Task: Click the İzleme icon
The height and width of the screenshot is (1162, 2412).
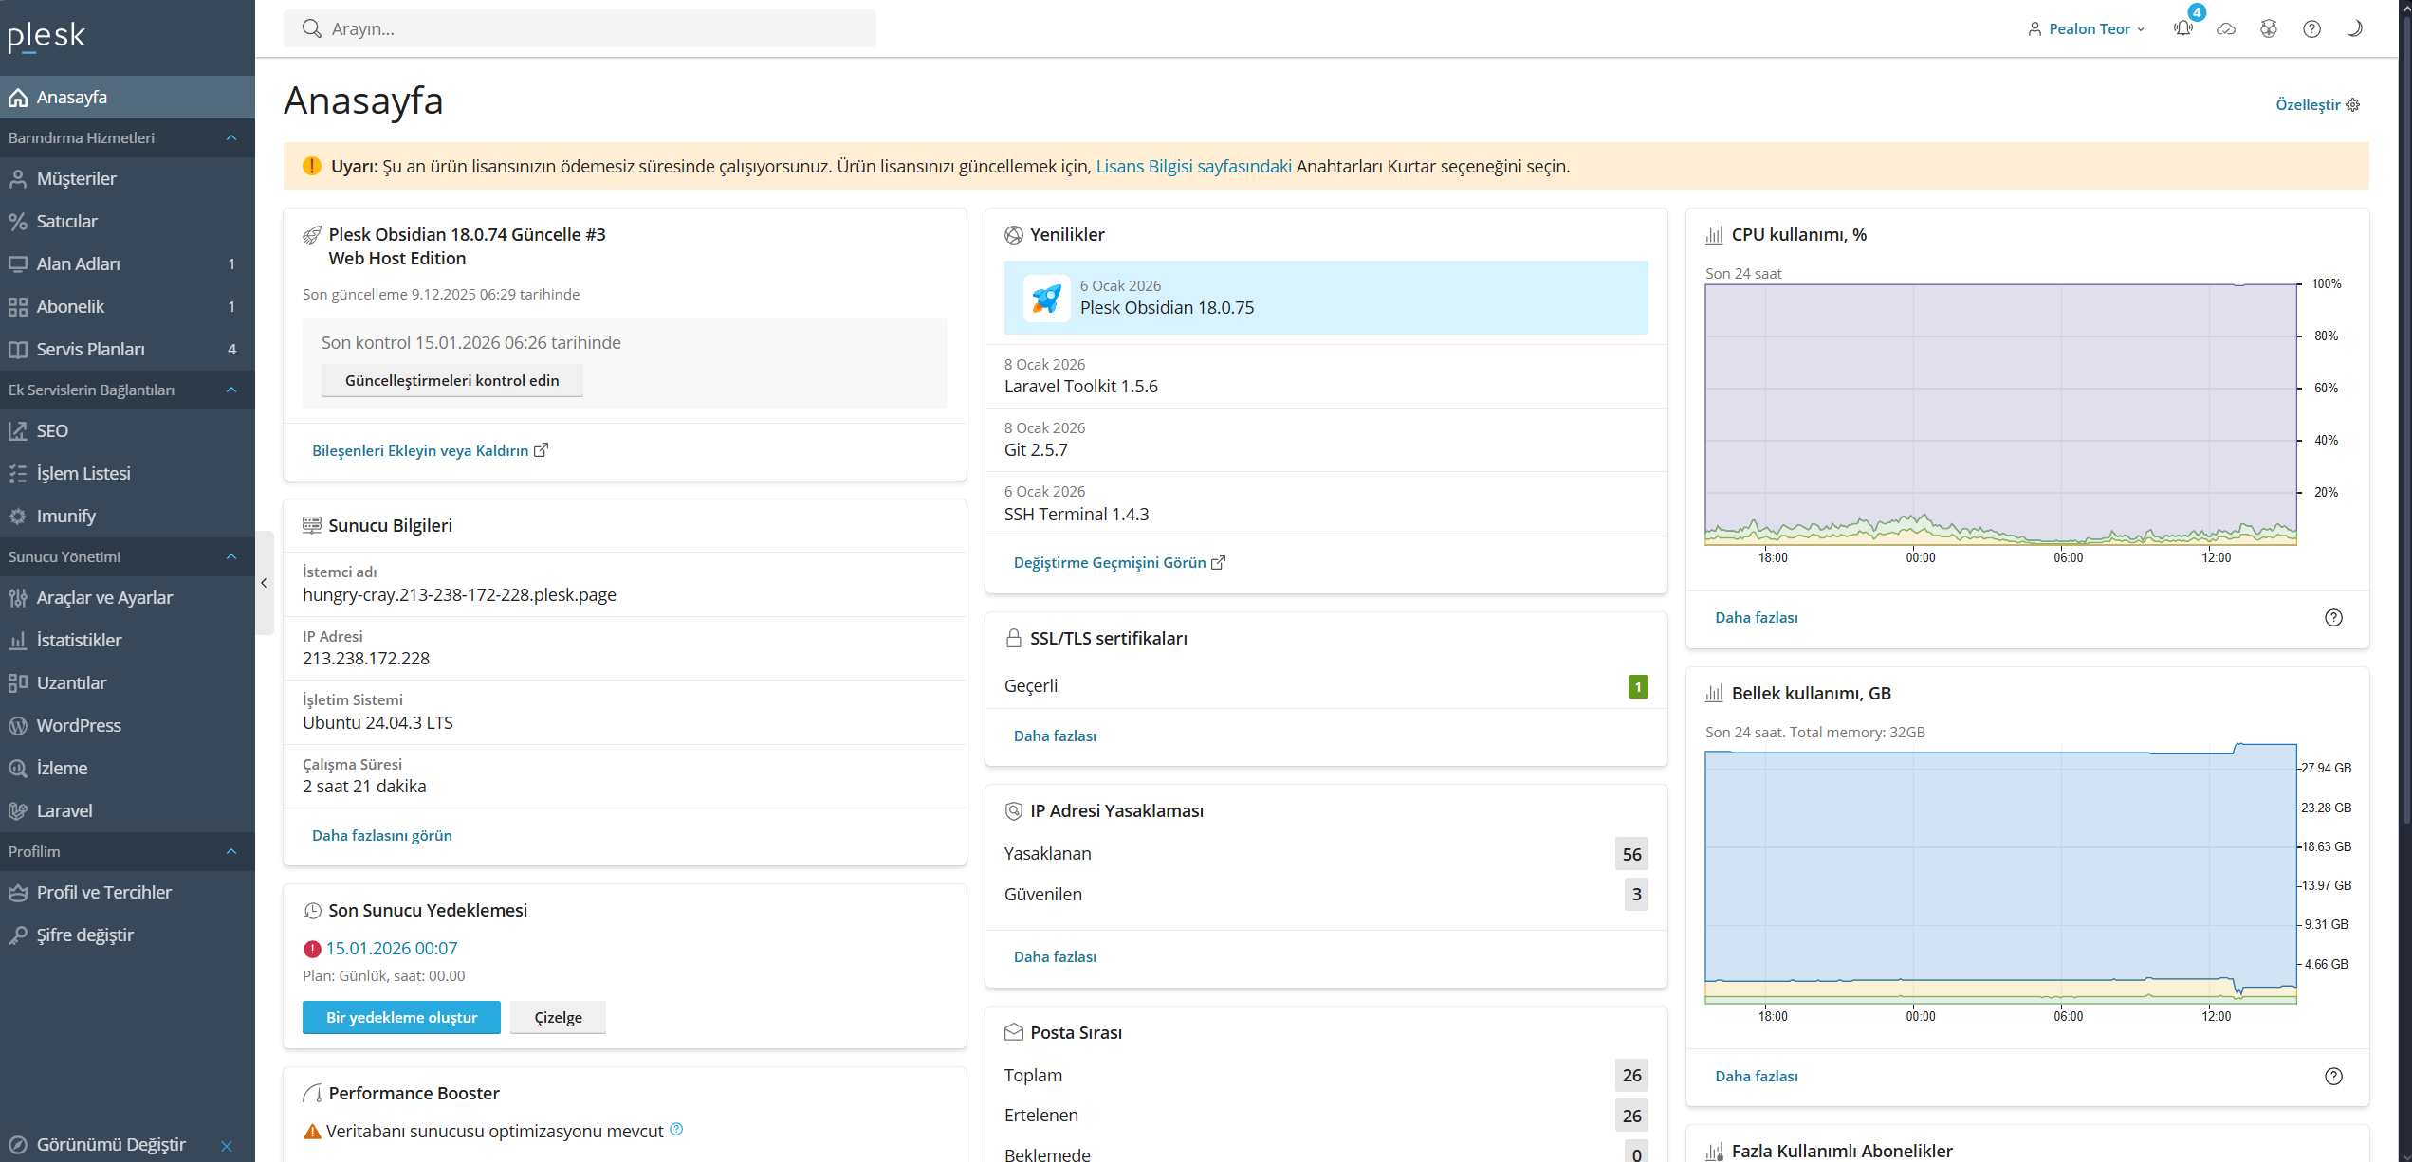Action: coord(18,768)
